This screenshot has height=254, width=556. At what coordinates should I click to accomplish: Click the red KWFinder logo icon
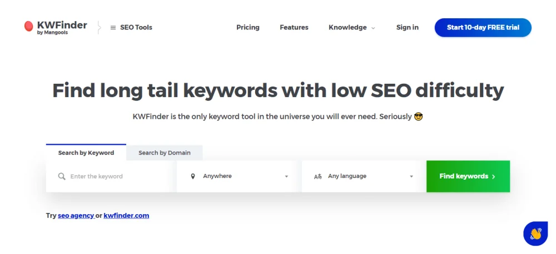click(29, 26)
